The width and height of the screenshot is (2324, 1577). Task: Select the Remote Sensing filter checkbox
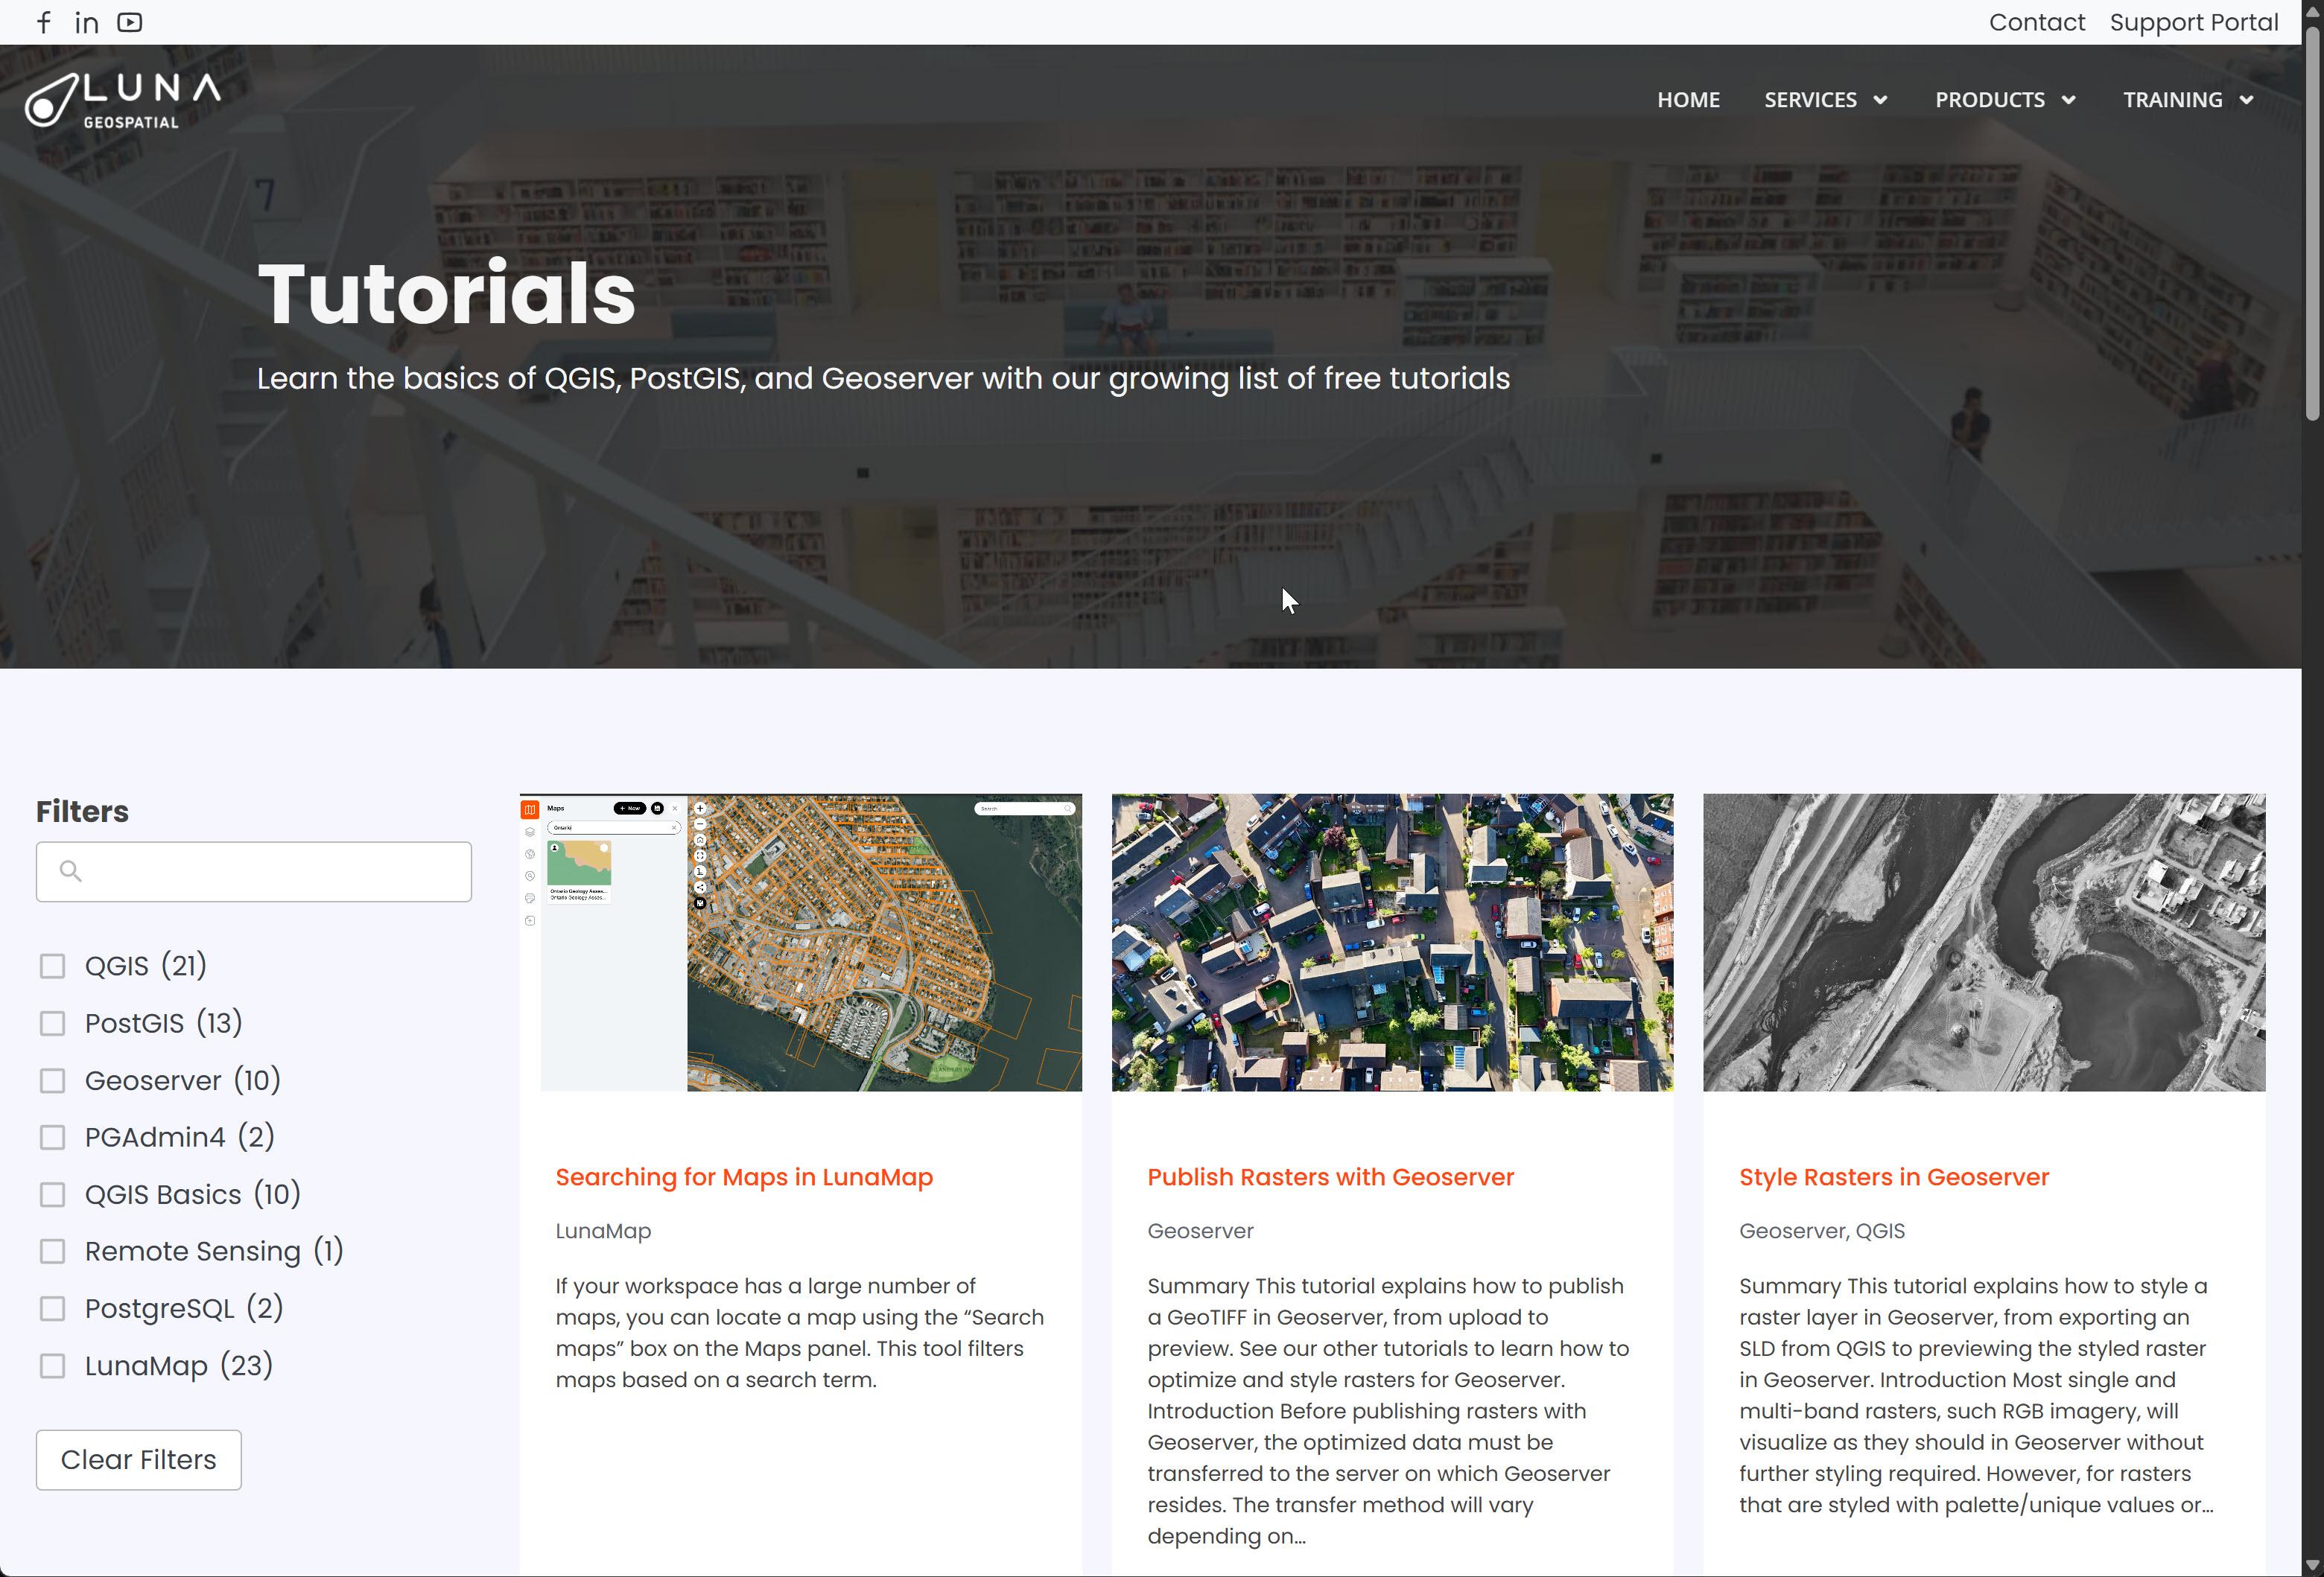click(52, 1251)
